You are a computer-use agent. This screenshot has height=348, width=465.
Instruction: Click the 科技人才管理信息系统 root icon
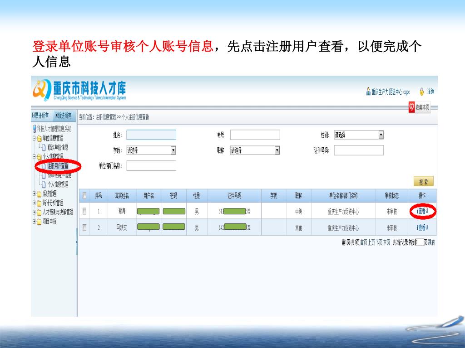pyautogui.click(x=35, y=129)
